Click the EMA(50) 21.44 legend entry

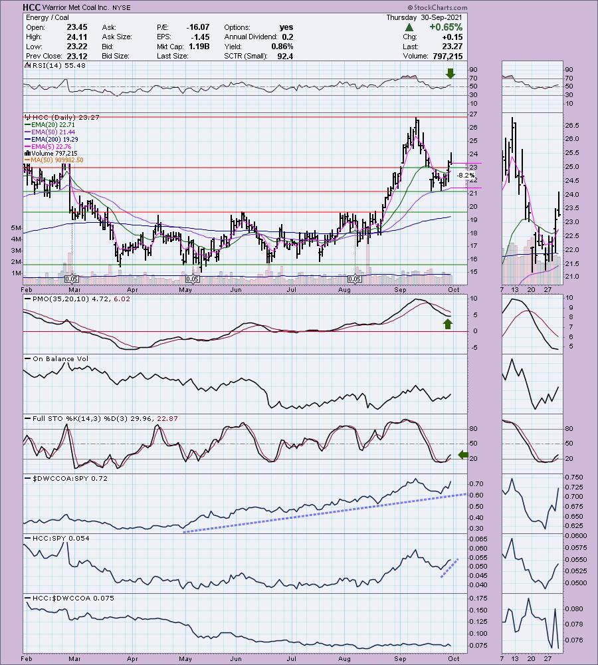pos(50,132)
